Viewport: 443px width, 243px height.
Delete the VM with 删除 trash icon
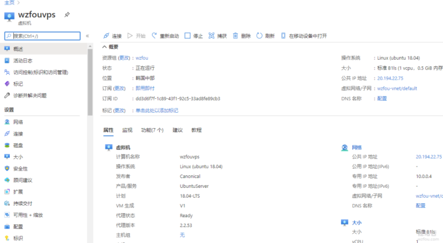tap(235, 36)
